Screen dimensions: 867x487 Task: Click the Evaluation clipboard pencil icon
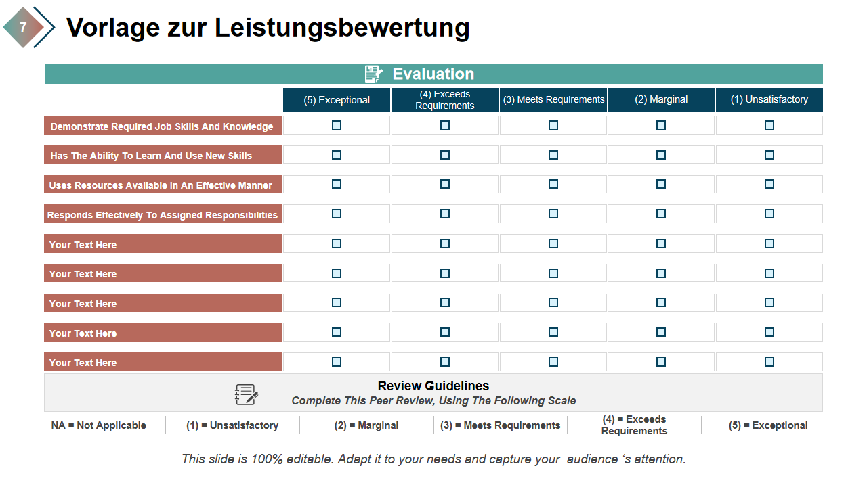(373, 74)
